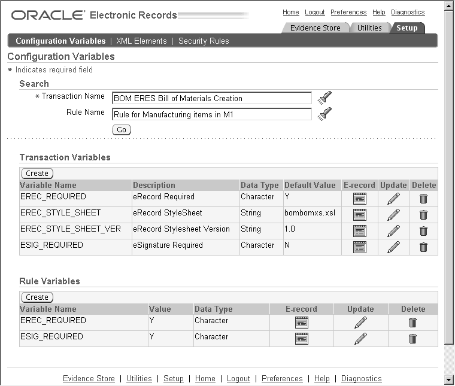
Task: Open Preferences link in header
Action: (348, 12)
